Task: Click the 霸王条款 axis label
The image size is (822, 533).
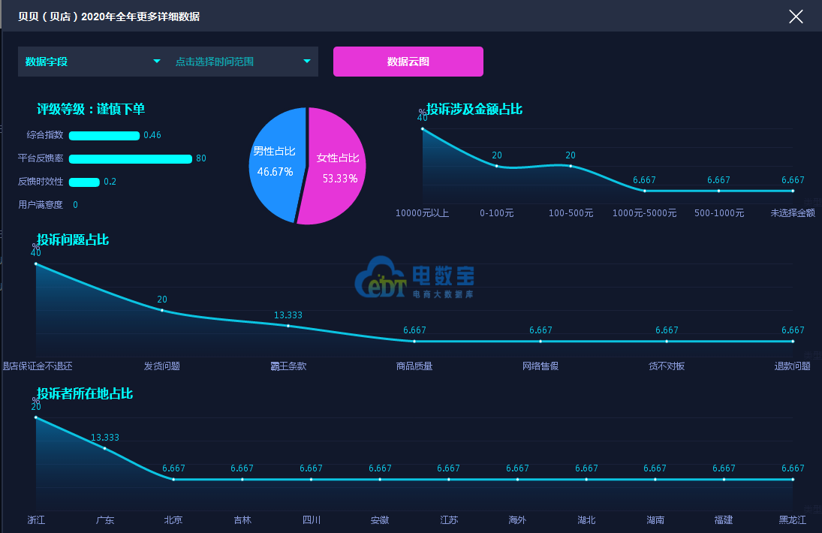Action: [x=288, y=366]
